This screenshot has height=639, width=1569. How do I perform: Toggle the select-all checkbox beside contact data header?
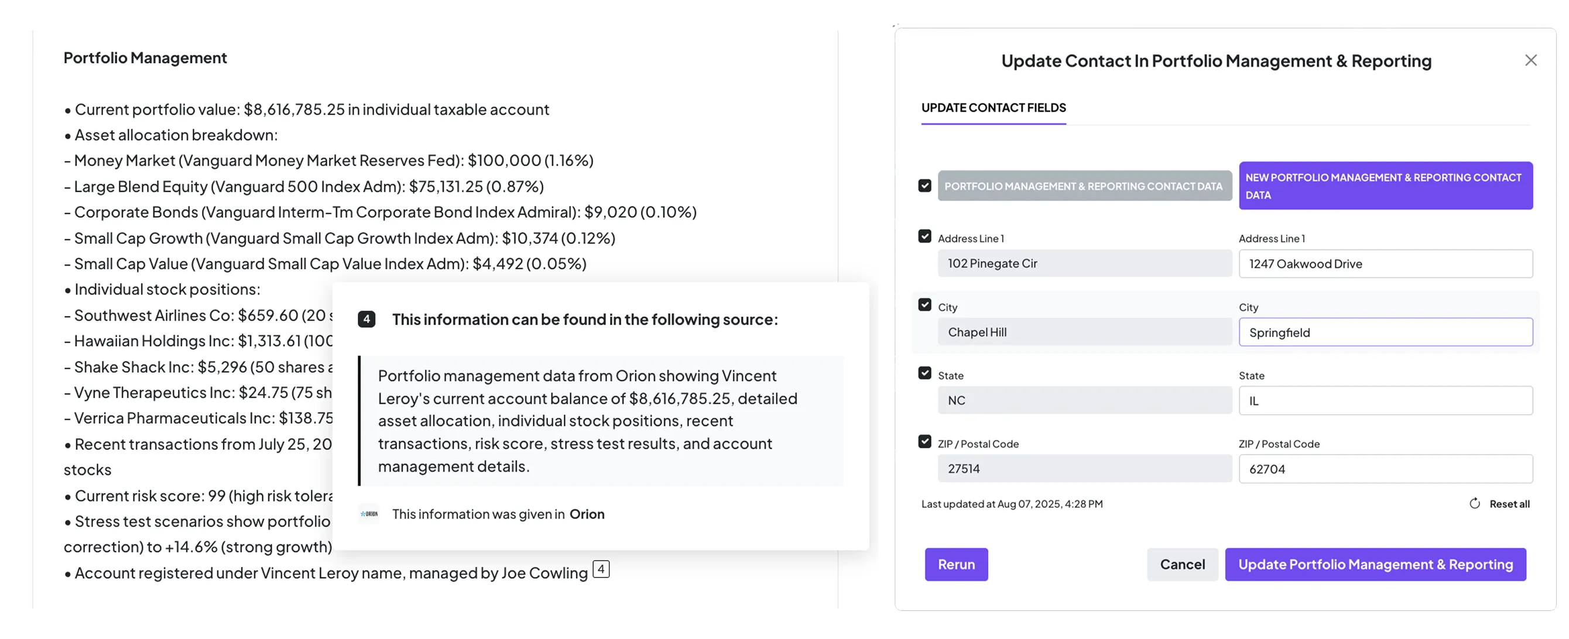coord(924,185)
